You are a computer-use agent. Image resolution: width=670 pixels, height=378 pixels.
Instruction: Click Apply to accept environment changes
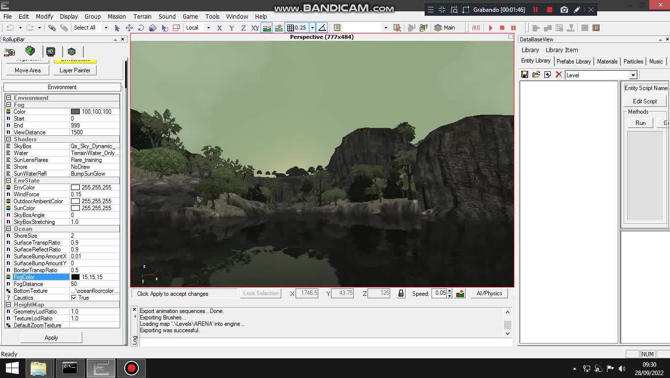(51, 338)
